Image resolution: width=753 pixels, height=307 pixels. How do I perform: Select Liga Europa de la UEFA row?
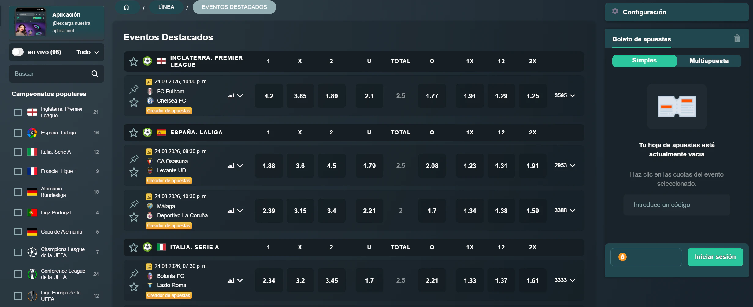point(57,296)
